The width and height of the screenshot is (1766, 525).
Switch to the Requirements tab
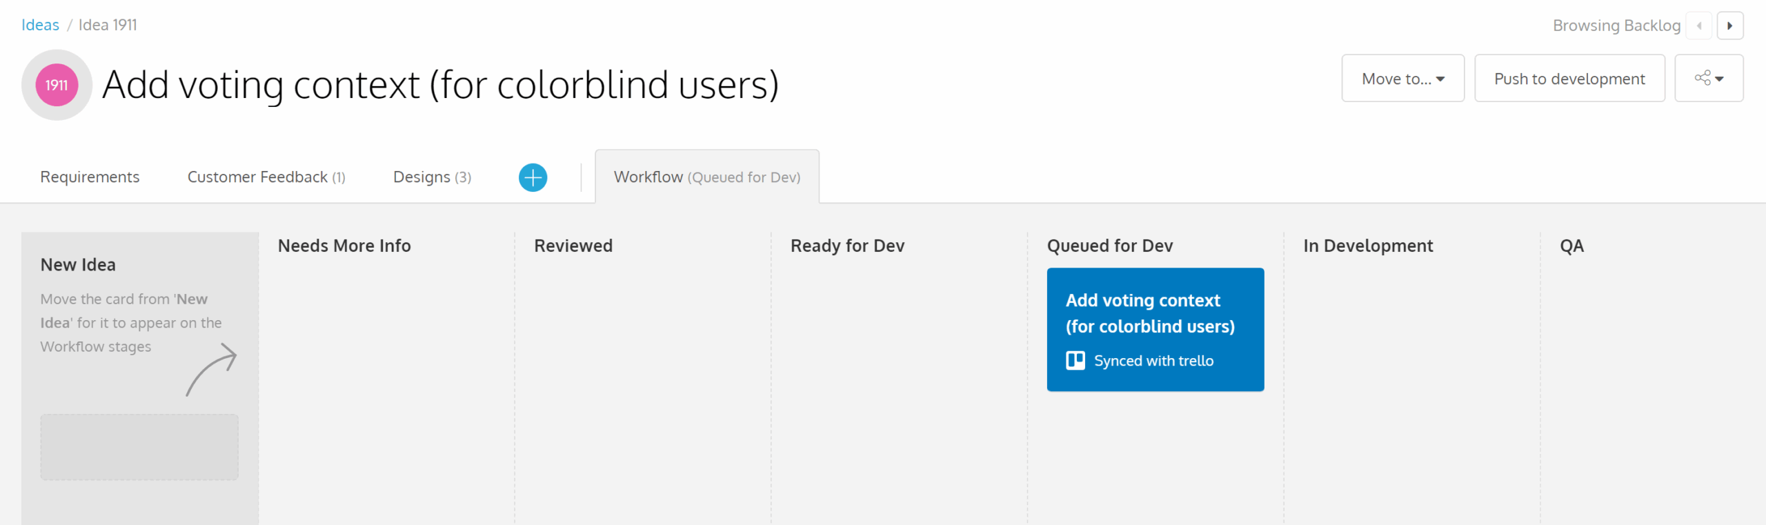tap(90, 177)
